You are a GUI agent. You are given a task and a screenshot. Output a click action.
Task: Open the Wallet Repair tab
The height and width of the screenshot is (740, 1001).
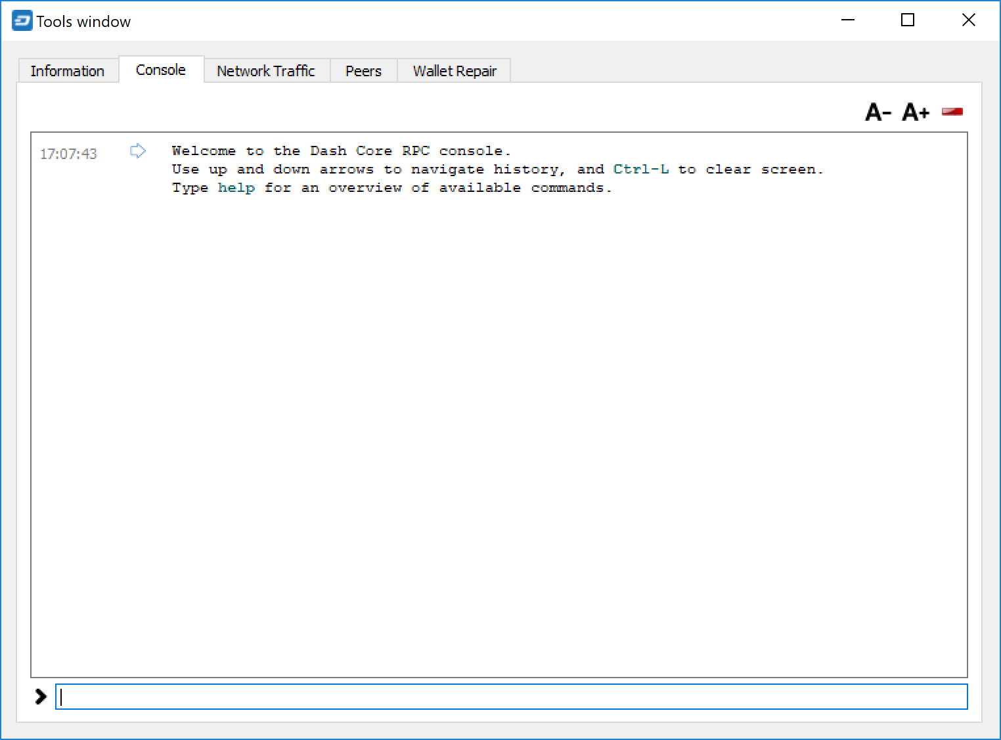pos(455,71)
